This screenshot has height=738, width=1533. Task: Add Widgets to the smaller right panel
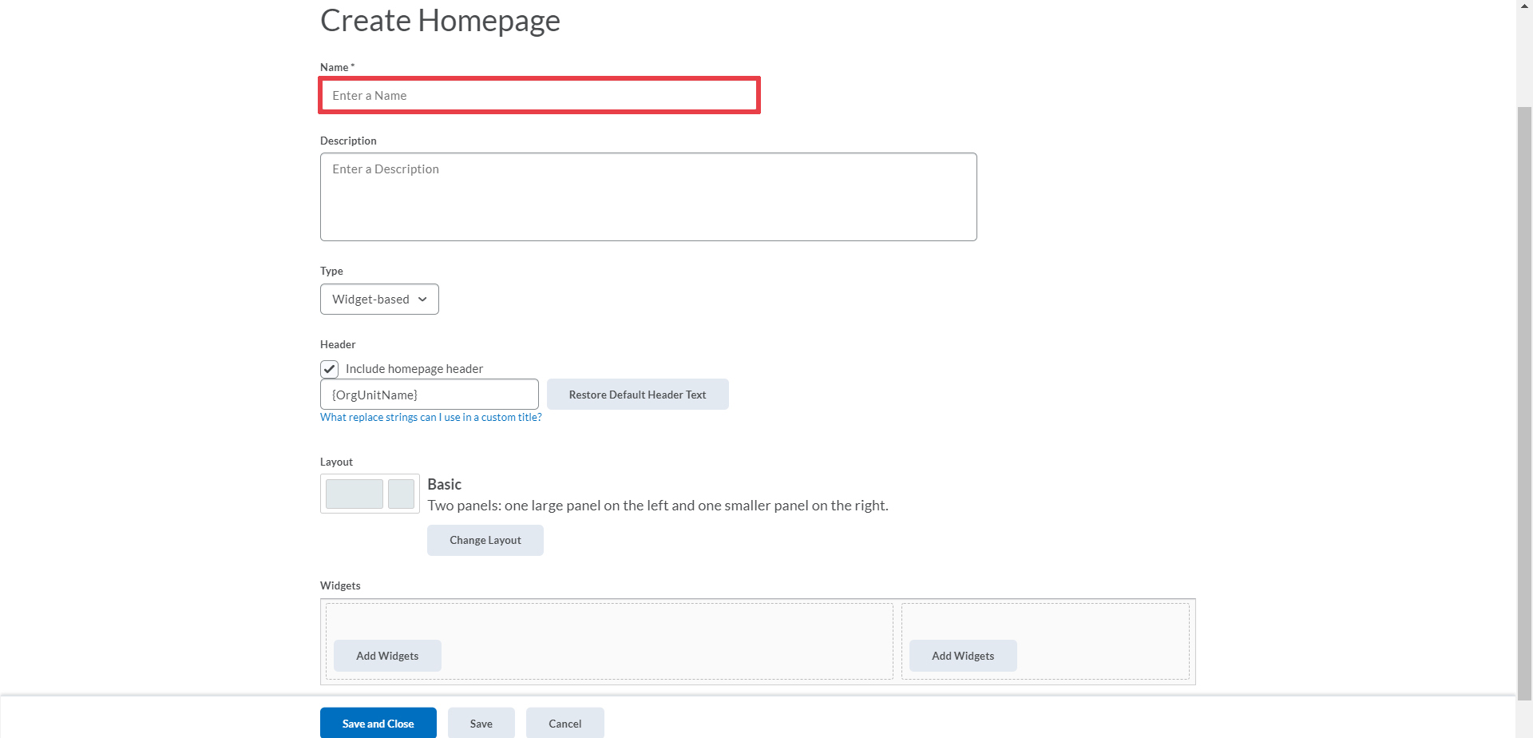(x=962, y=656)
